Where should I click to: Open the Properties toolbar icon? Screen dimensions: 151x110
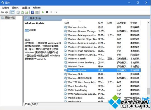pos(18,12)
